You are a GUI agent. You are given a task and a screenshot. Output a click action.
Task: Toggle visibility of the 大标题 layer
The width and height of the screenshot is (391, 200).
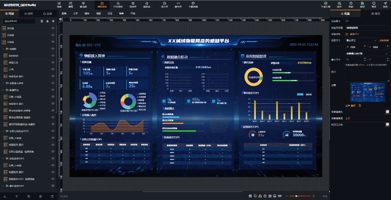tap(53, 35)
